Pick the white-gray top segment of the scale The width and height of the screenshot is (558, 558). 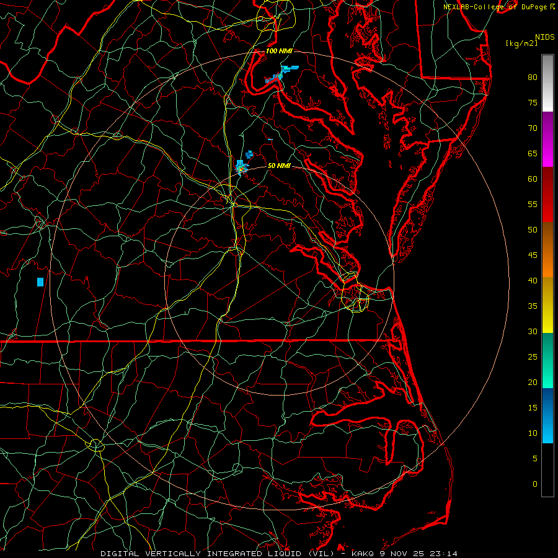547,83
